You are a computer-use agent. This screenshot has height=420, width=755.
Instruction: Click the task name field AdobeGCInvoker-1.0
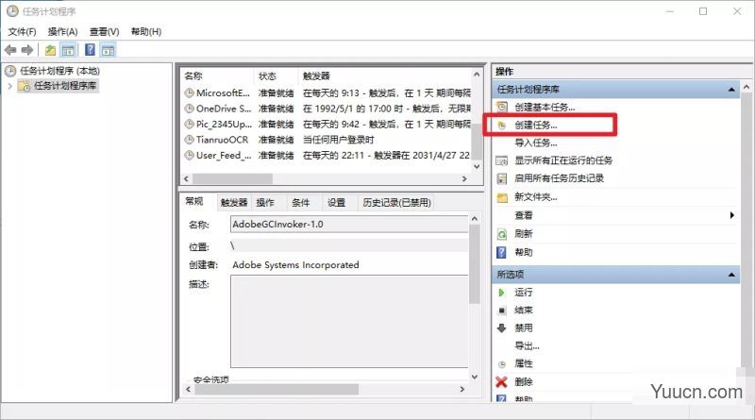(x=349, y=225)
